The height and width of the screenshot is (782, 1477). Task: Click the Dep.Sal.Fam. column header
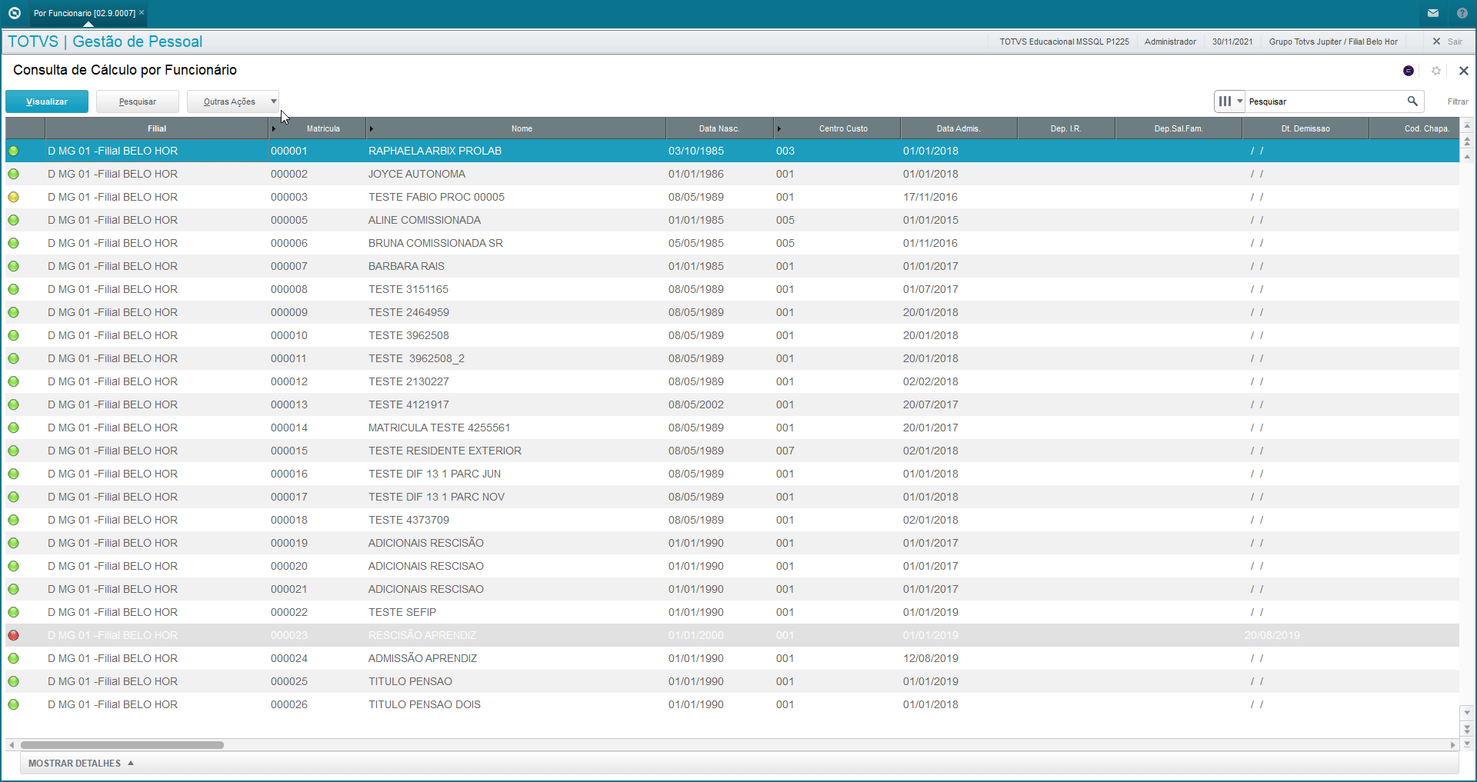pyautogui.click(x=1178, y=128)
